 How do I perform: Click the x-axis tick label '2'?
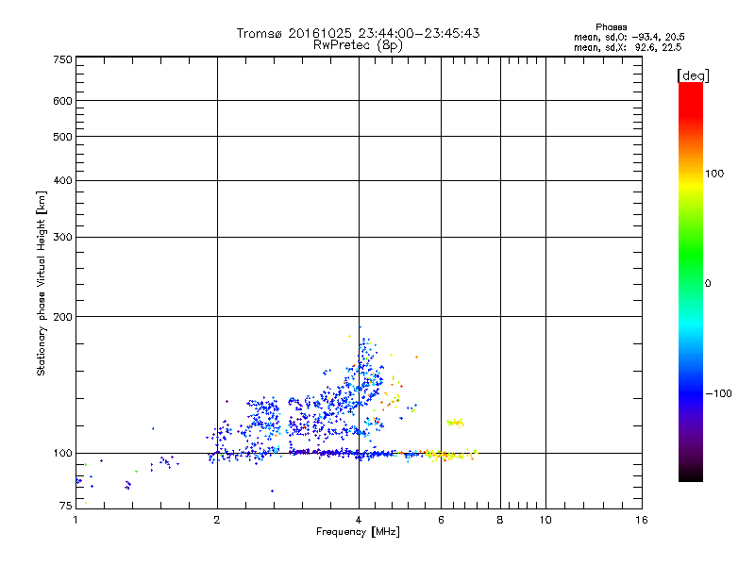click(x=217, y=520)
